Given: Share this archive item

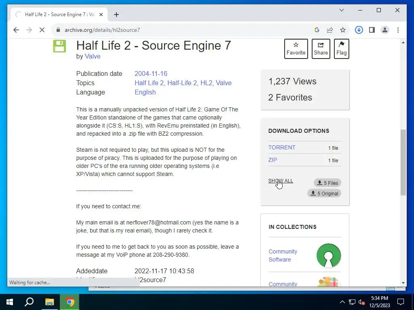Looking at the screenshot, I should [321, 49].
